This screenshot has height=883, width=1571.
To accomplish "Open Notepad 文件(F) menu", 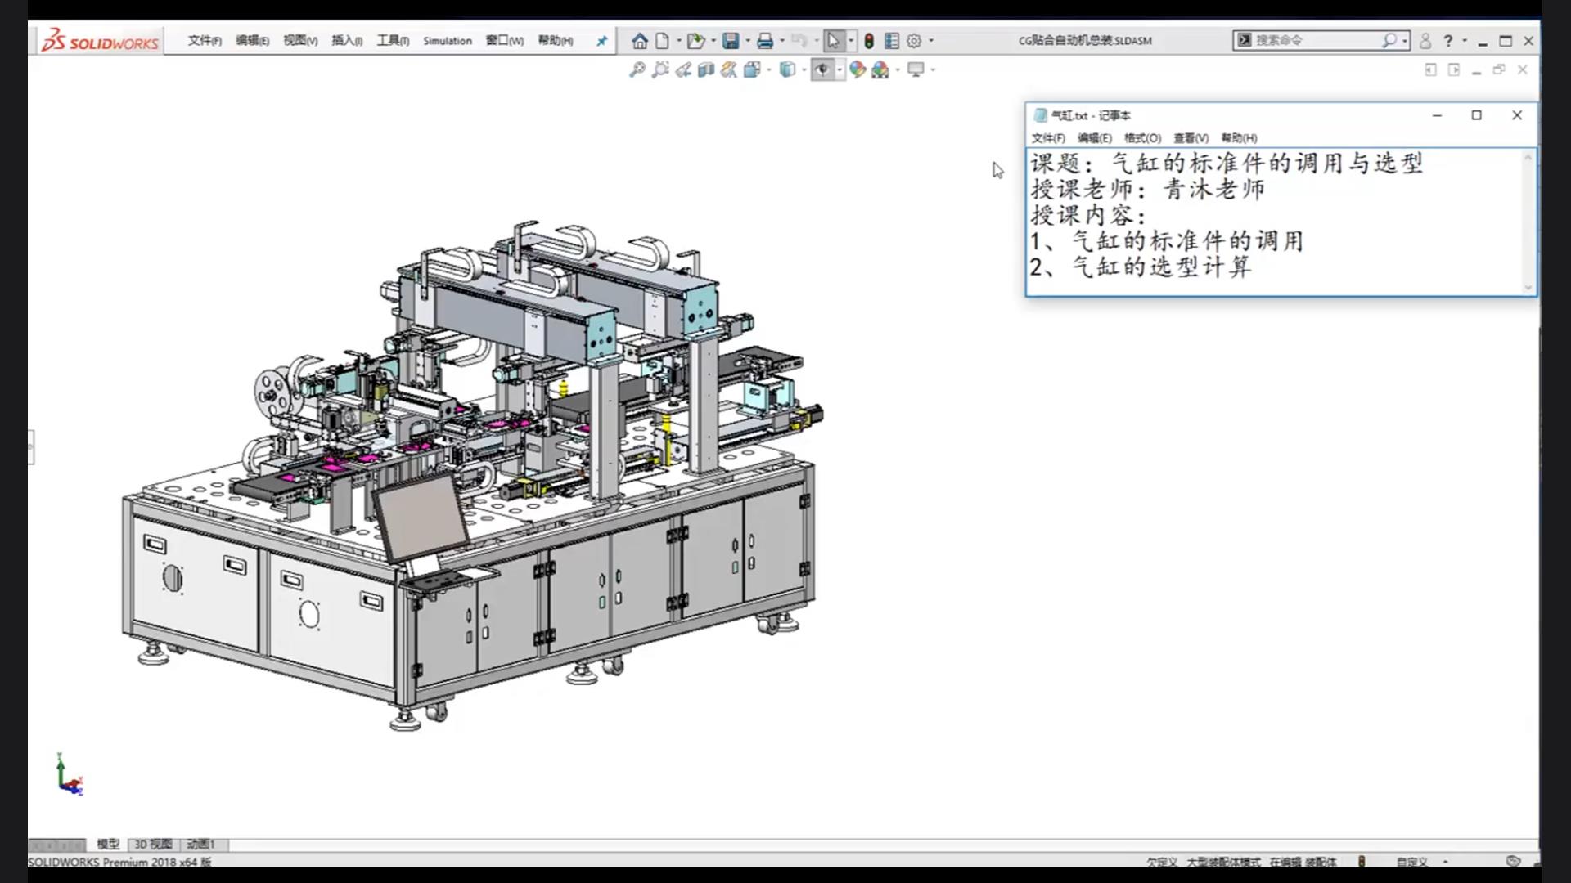I will (x=1048, y=138).
